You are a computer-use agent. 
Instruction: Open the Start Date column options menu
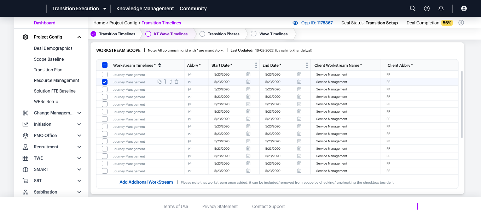[256, 65]
